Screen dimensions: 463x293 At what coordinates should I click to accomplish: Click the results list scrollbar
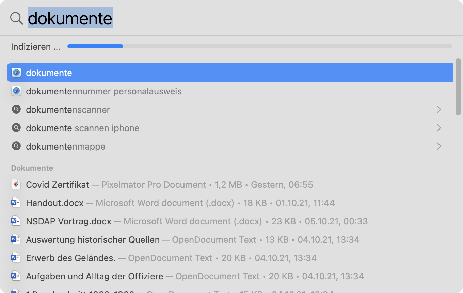pos(458,87)
